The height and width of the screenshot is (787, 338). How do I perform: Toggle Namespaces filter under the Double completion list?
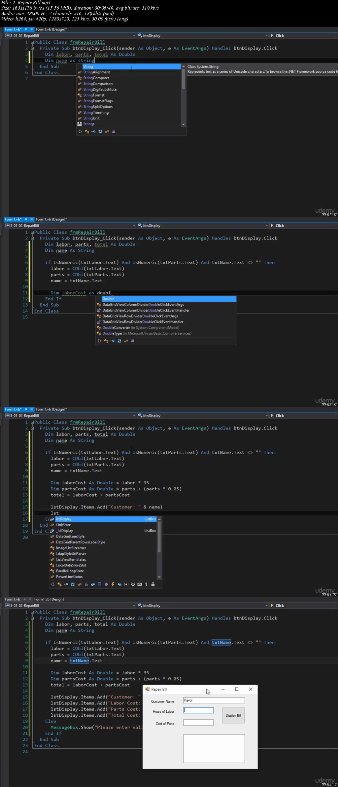[99, 341]
